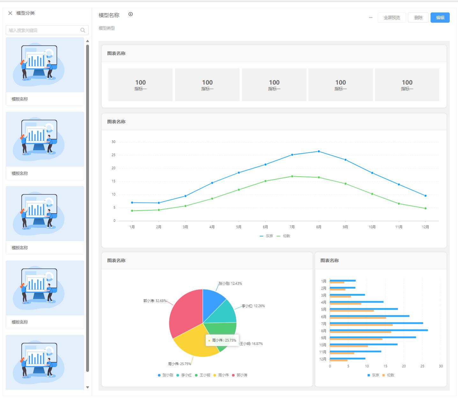Click the 7月 peak point on 伦敦 line
458x406 pixels.
292,176
